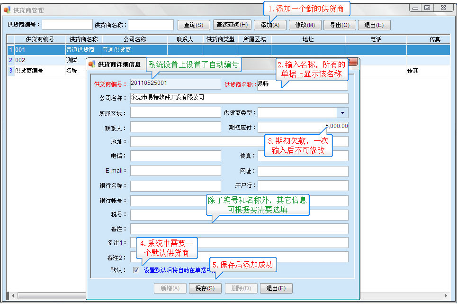
Task: Expand the 供货商类型 dropdown arrow
Action: pos(342,112)
